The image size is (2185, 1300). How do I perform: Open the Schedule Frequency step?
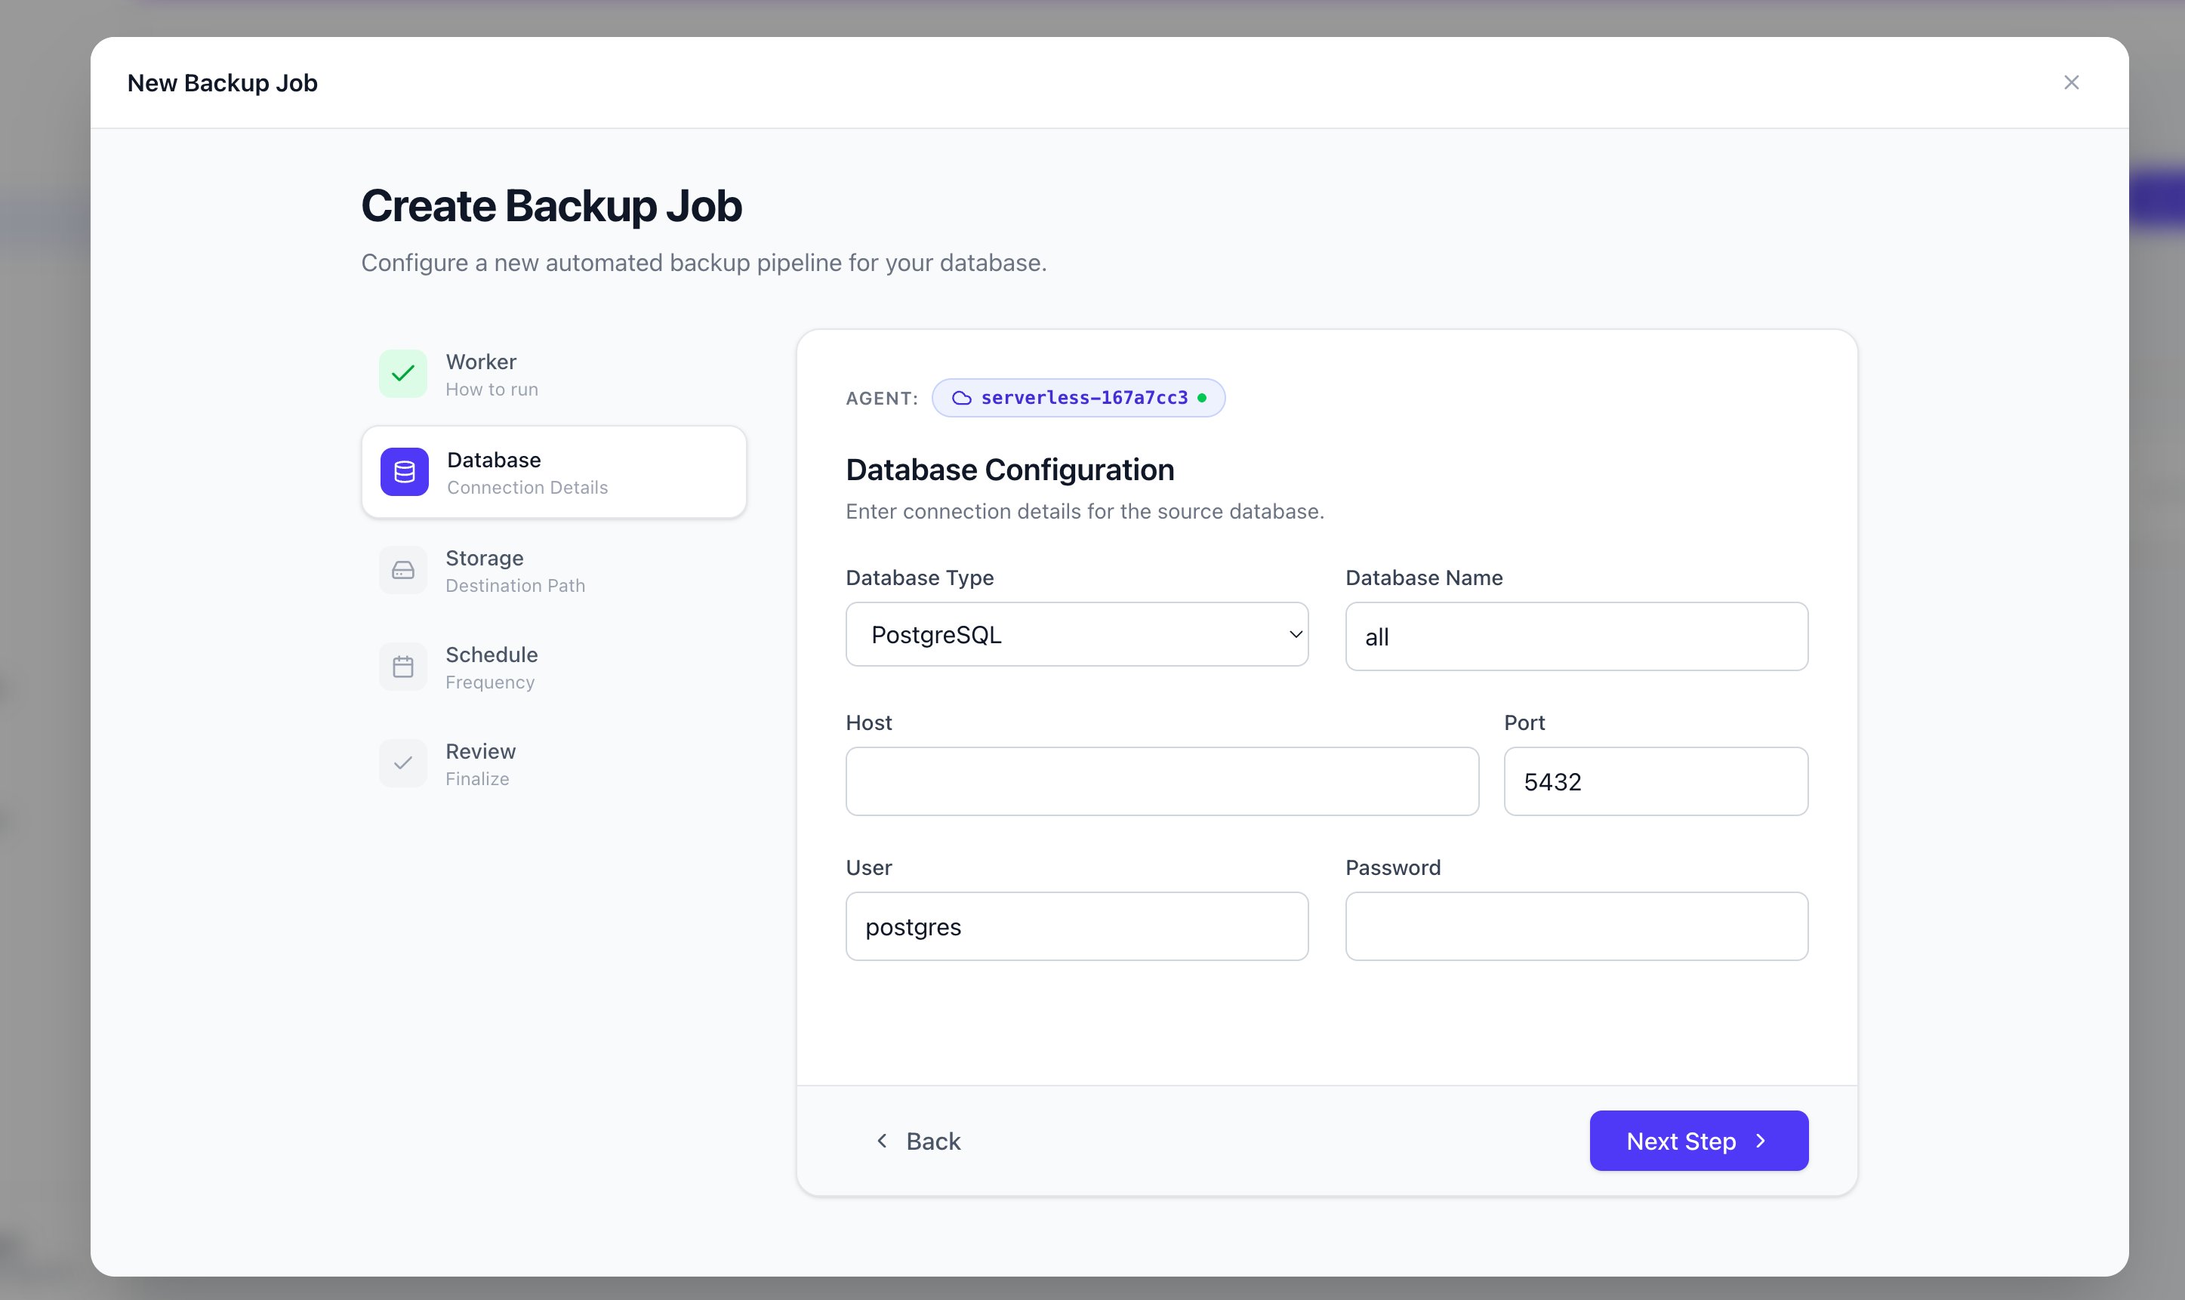tap(553, 667)
